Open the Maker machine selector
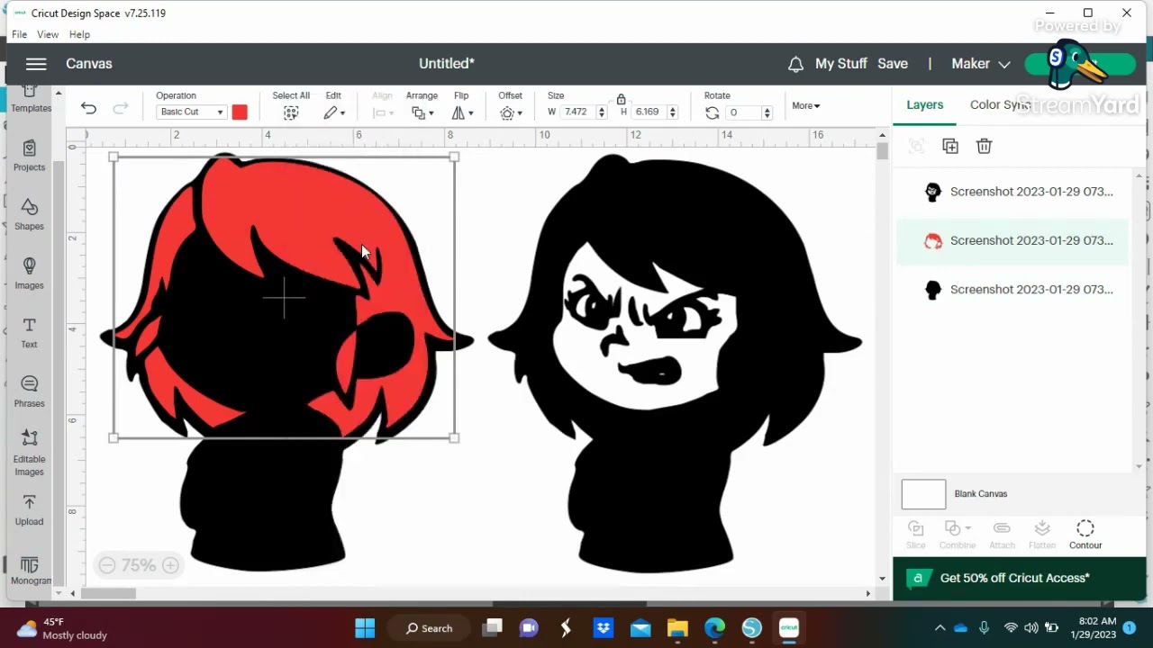 tap(981, 64)
